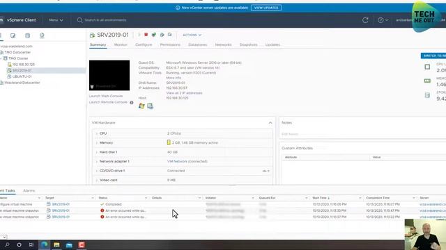
Task: Open Cortana circle on taskbar
Action: [x=19, y=244]
